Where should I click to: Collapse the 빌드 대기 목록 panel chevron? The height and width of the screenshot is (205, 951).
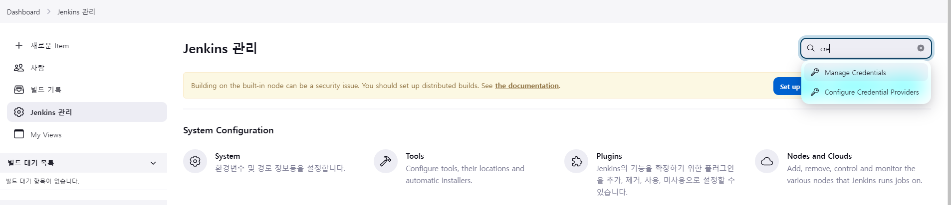pos(153,163)
